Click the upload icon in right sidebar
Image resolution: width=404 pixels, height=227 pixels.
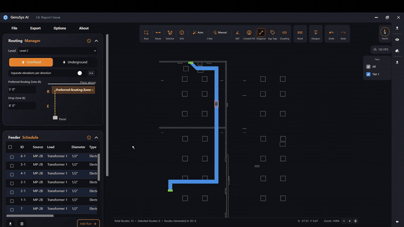pos(397,62)
